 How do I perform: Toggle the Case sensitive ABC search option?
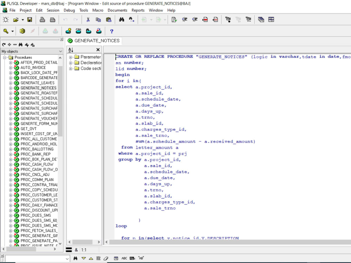[124, 258]
